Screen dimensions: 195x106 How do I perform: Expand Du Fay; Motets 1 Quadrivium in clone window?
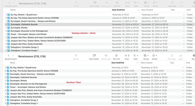point(6,15)
